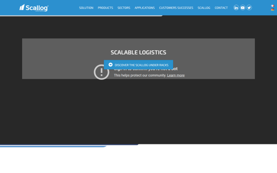
Task: Click 'This helps protect our community' text
Action: click(140, 75)
